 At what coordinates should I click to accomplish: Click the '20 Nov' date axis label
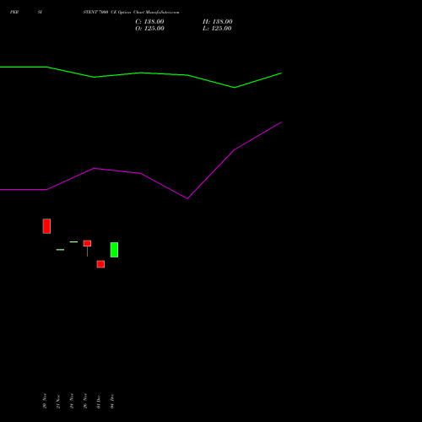tap(45, 401)
